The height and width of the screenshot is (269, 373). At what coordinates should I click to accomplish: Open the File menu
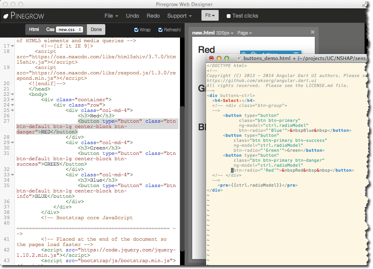pos(111,16)
